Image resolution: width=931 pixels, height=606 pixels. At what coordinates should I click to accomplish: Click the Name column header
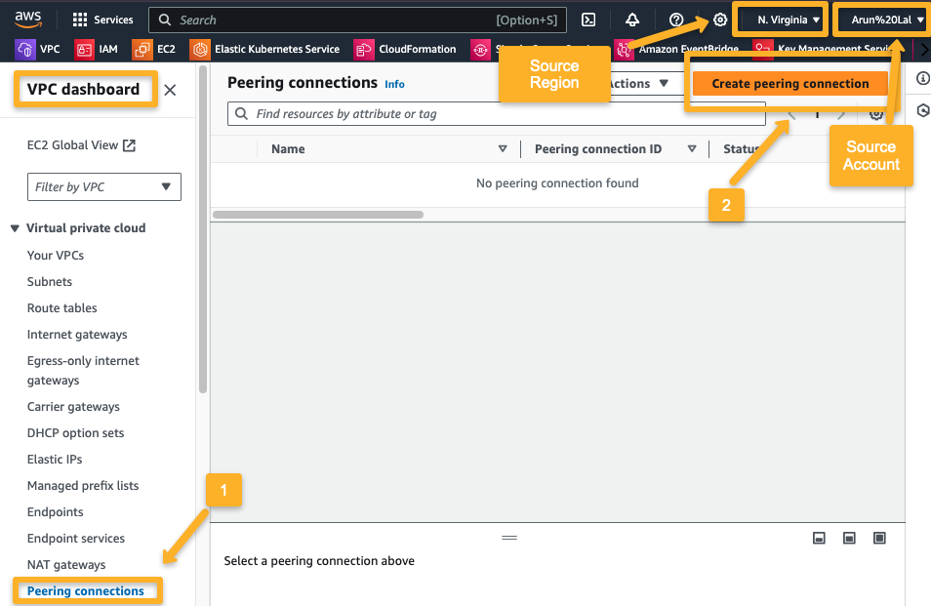coord(288,149)
